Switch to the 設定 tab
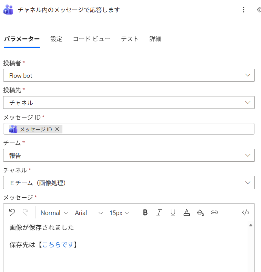The image size is (261, 272). pyautogui.click(x=56, y=39)
